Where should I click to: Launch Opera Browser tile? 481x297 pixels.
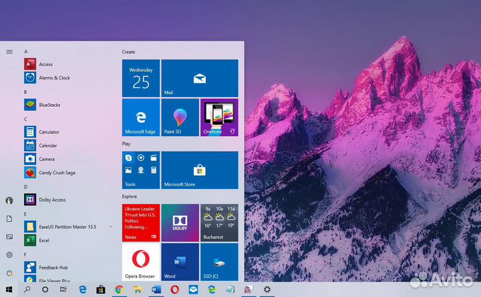[x=141, y=262]
